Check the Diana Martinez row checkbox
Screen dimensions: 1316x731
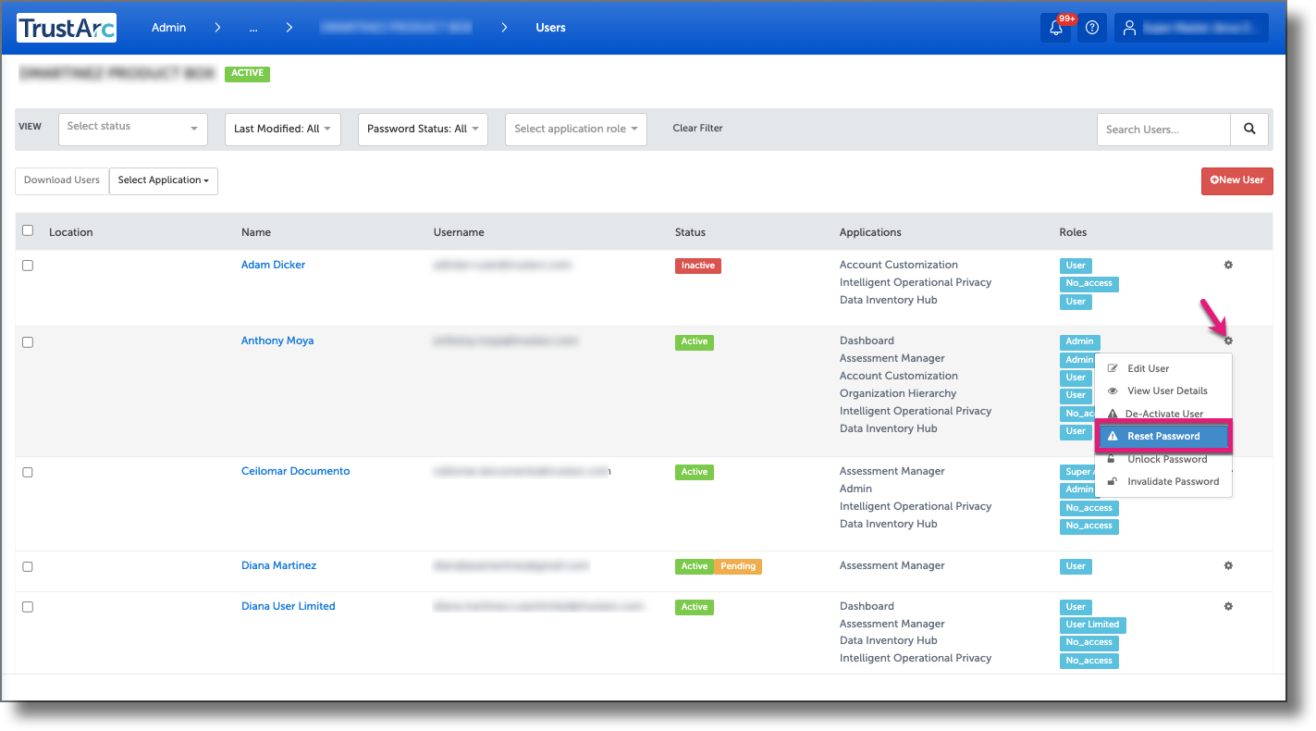tap(28, 566)
